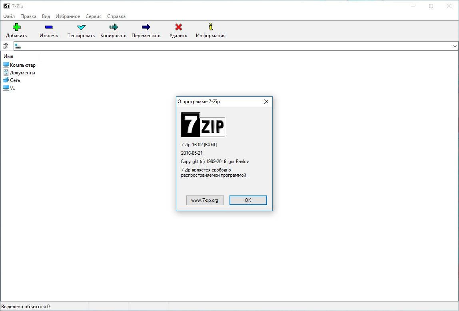459x311 pixels.
Task: Click the yellow Информация icon
Action: [x=210, y=27]
